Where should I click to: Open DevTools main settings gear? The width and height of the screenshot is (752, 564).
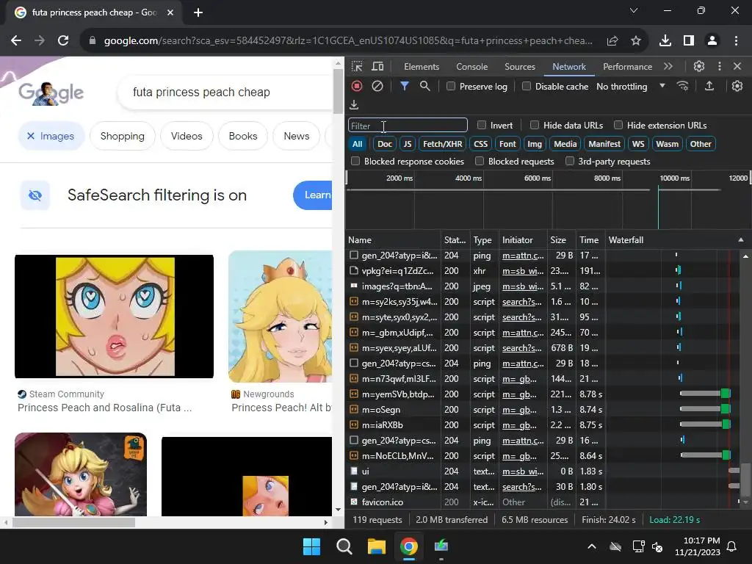(x=699, y=67)
